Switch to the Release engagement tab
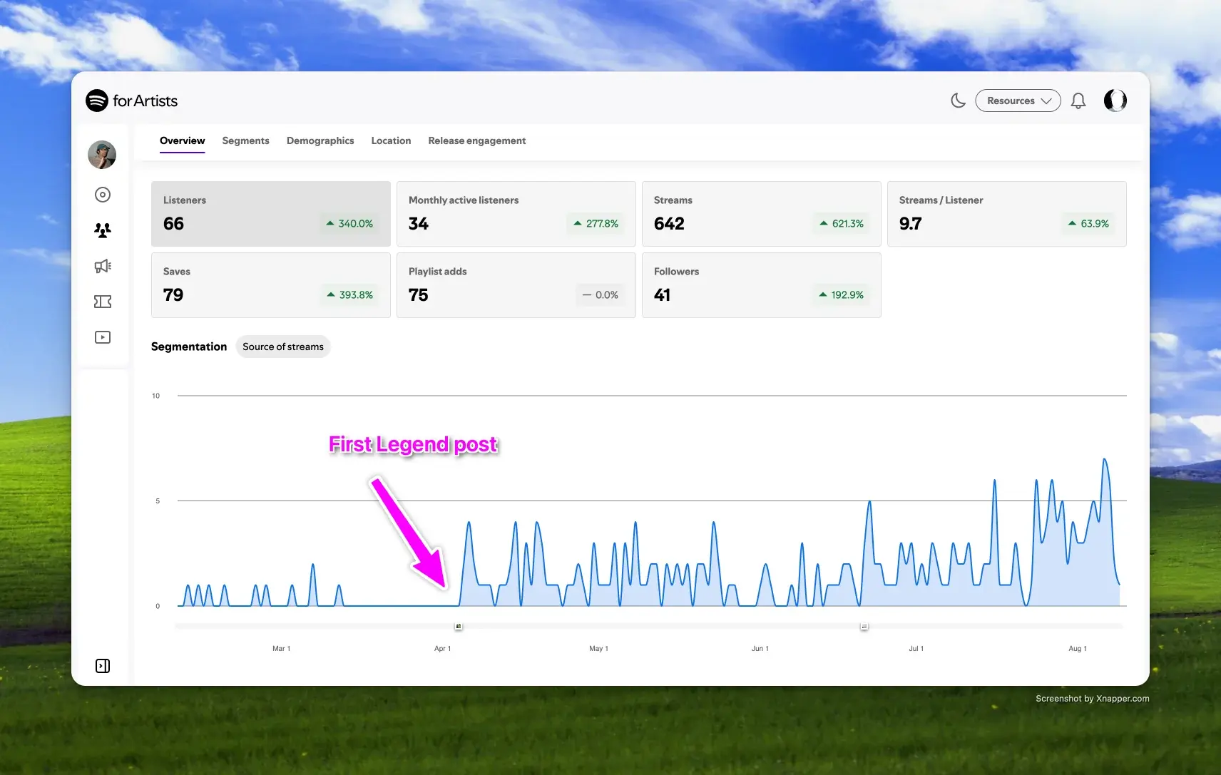Image resolution: width=1221 pixels, height=775 pixels. (x=477, y=140)
